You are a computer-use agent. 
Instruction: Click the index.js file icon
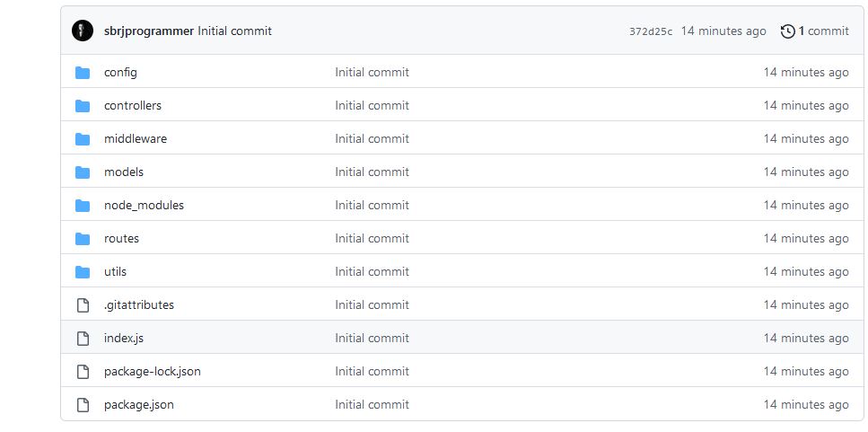(x=83, y=339)
